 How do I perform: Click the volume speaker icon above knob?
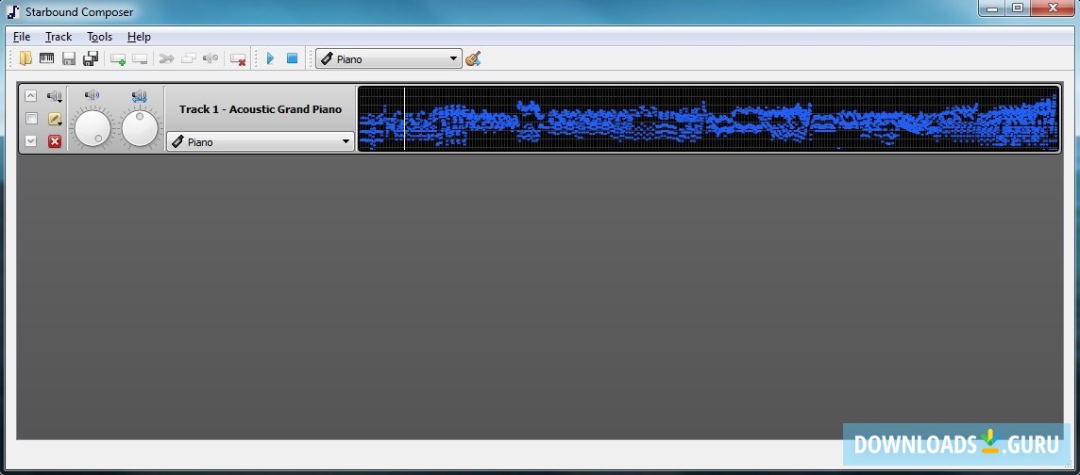coord(93,95)
